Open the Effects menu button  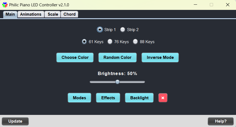[x=108, y=98]
